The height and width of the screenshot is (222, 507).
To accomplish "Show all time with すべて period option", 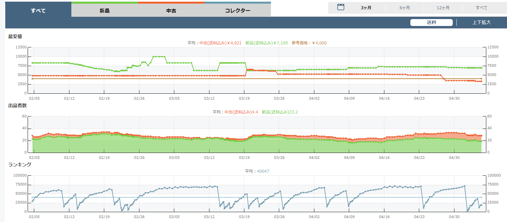I will (482, 8).
